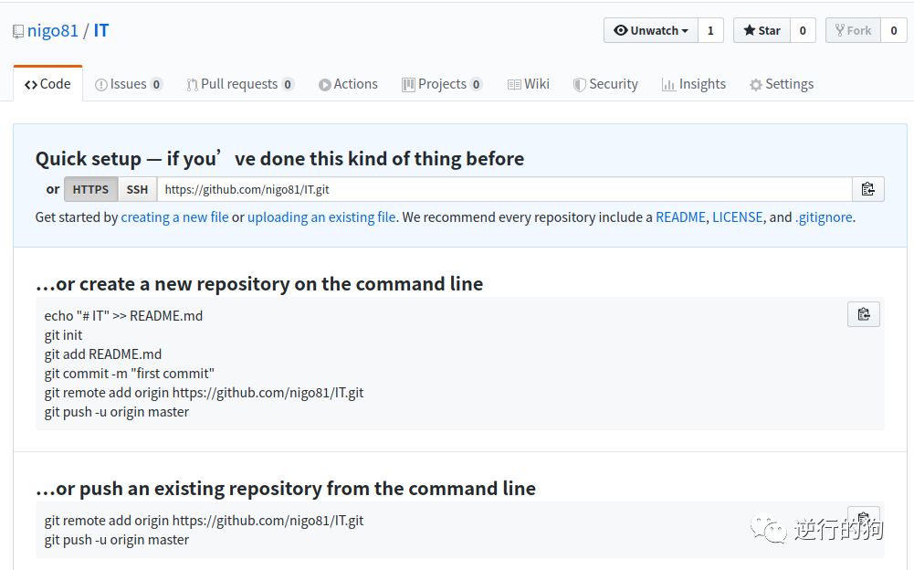Click the Pull requests counter badge
914x570 pixels.
(288, 85)
